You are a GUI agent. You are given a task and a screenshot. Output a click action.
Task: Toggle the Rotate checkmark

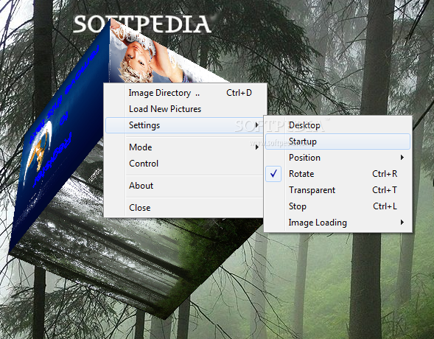273,174
